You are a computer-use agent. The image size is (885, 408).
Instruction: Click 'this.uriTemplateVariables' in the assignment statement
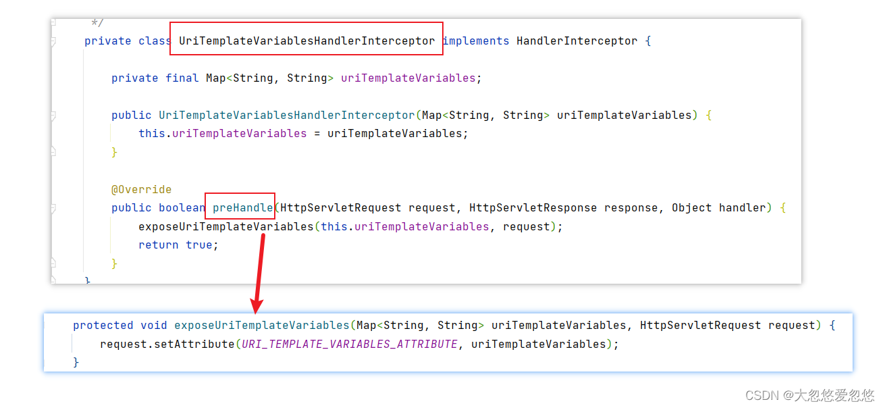coord(223,134)
